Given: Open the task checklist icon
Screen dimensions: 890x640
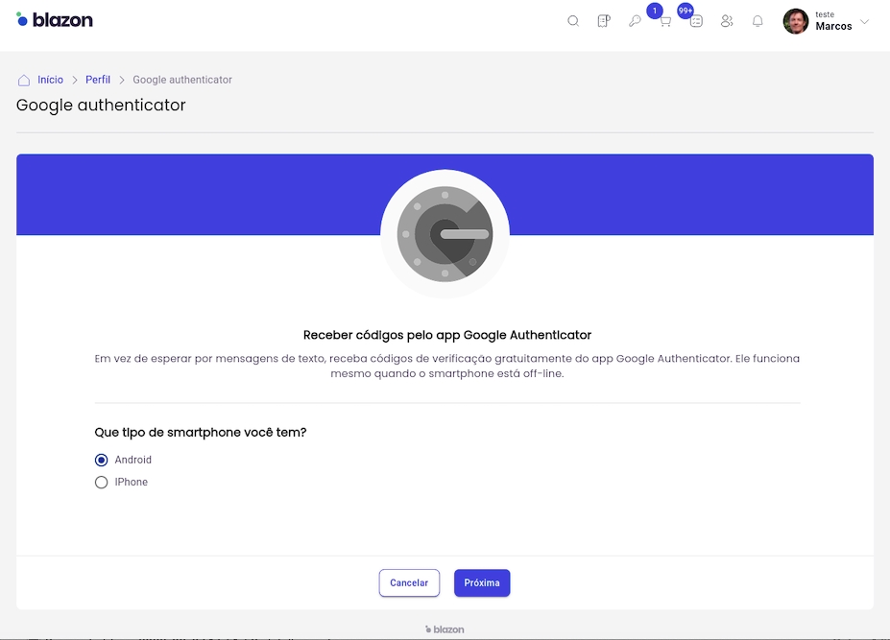Looking at the screenshot, I should (696, 21).
